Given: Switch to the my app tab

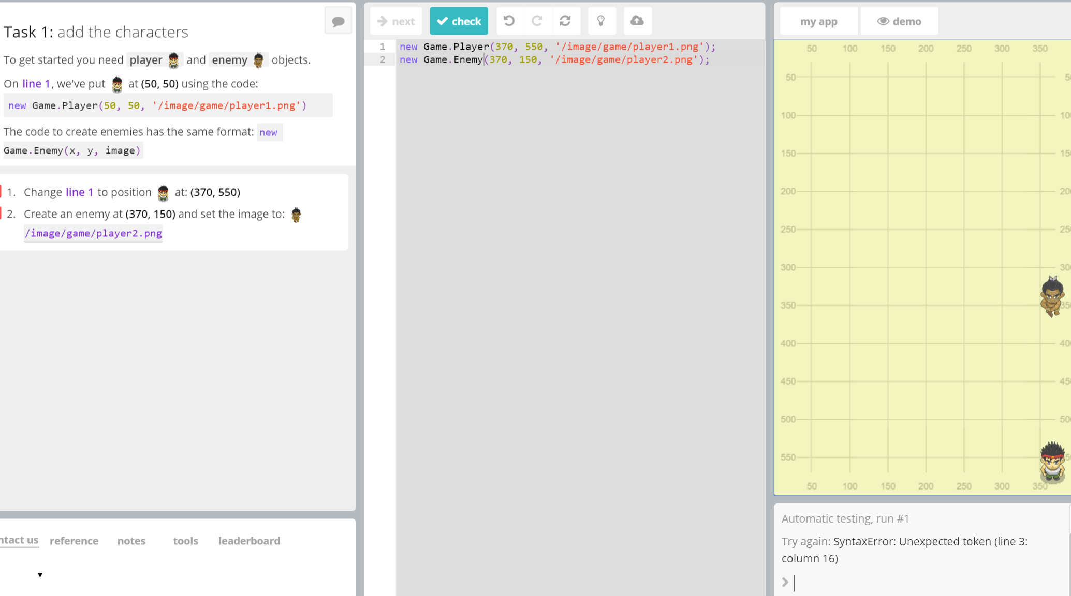Looking at the screenshot, I should [818, 21].
